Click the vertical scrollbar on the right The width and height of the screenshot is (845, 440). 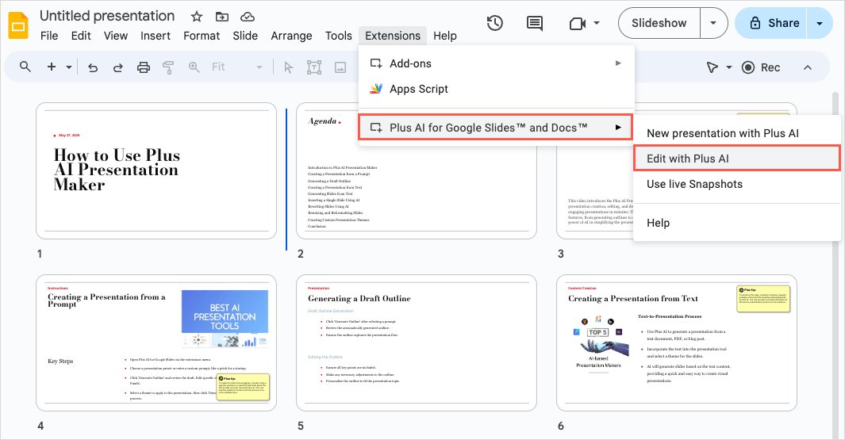(x=835, y=264)
